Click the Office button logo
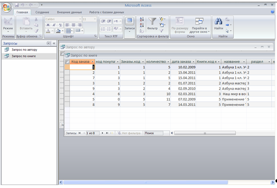Screen dimensions: 277x188 point(6,7)
